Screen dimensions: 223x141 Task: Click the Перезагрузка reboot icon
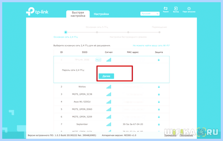(189, 10)
